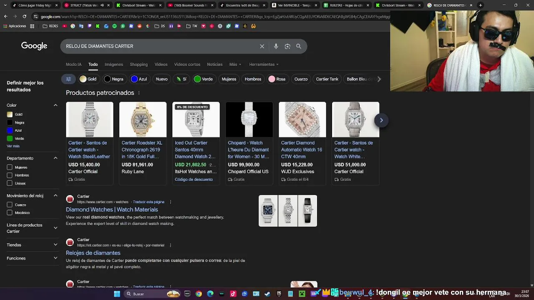
Task: Collapse the Color filter section
Action: click(55, 105)
